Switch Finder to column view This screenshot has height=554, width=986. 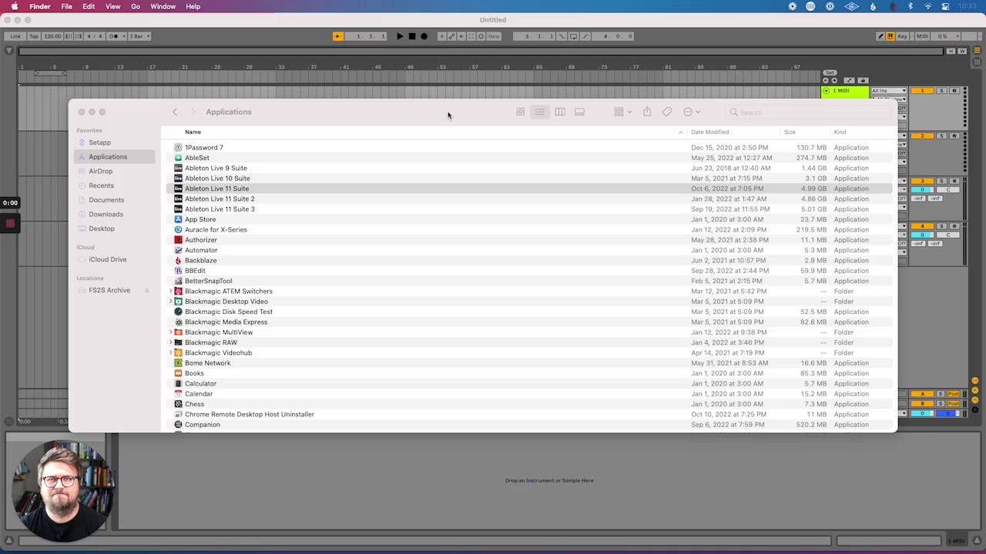[560, 112]
